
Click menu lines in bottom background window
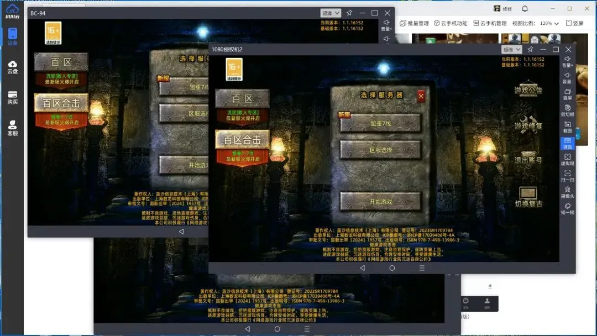(x=307, y=329)
